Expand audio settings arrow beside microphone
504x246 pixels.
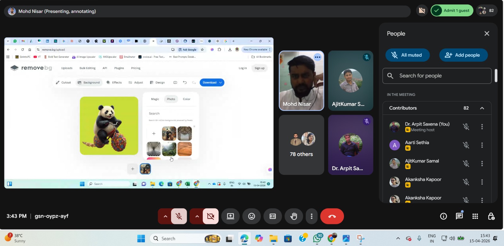[165, 216]
